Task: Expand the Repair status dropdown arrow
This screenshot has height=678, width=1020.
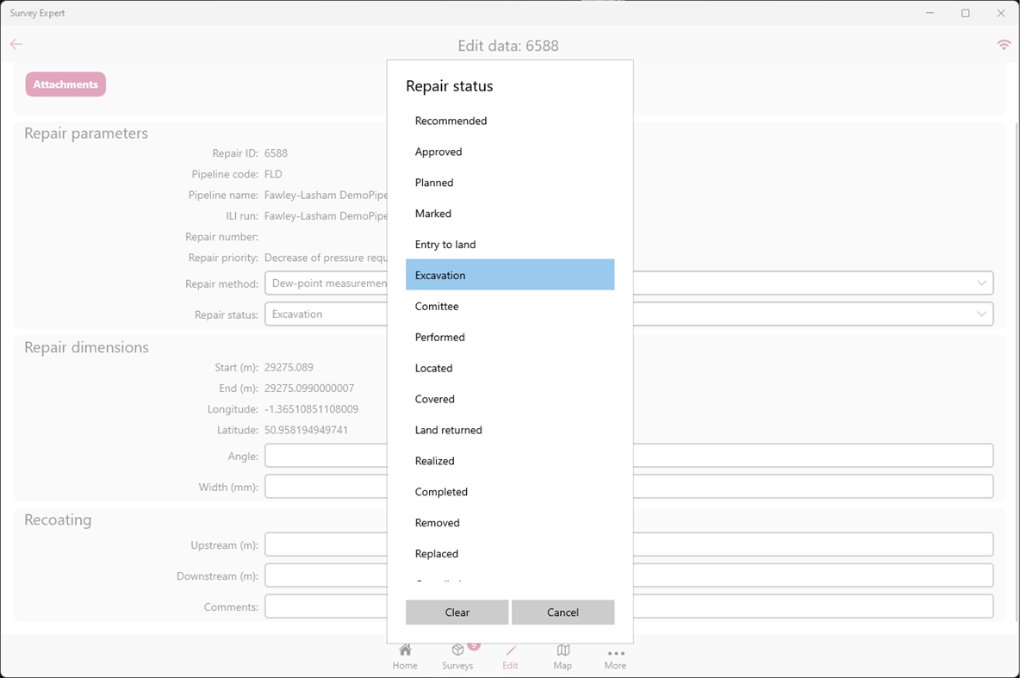Action: [x=981, y=314]
